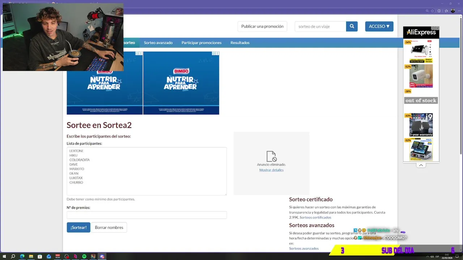Click the Sortee en Sortea2 heading

click(x=99, y=125)
